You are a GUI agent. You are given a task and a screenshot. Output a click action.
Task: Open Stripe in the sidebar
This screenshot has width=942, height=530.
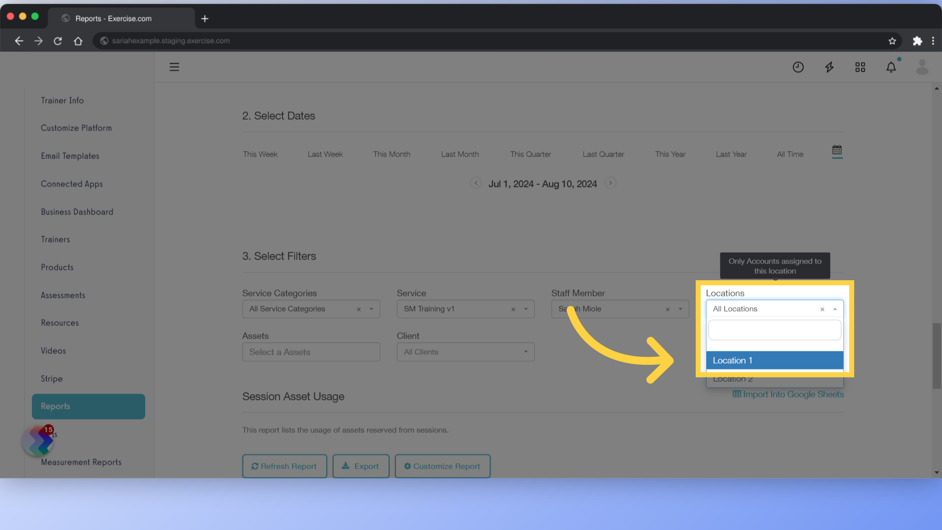(52, 379)
